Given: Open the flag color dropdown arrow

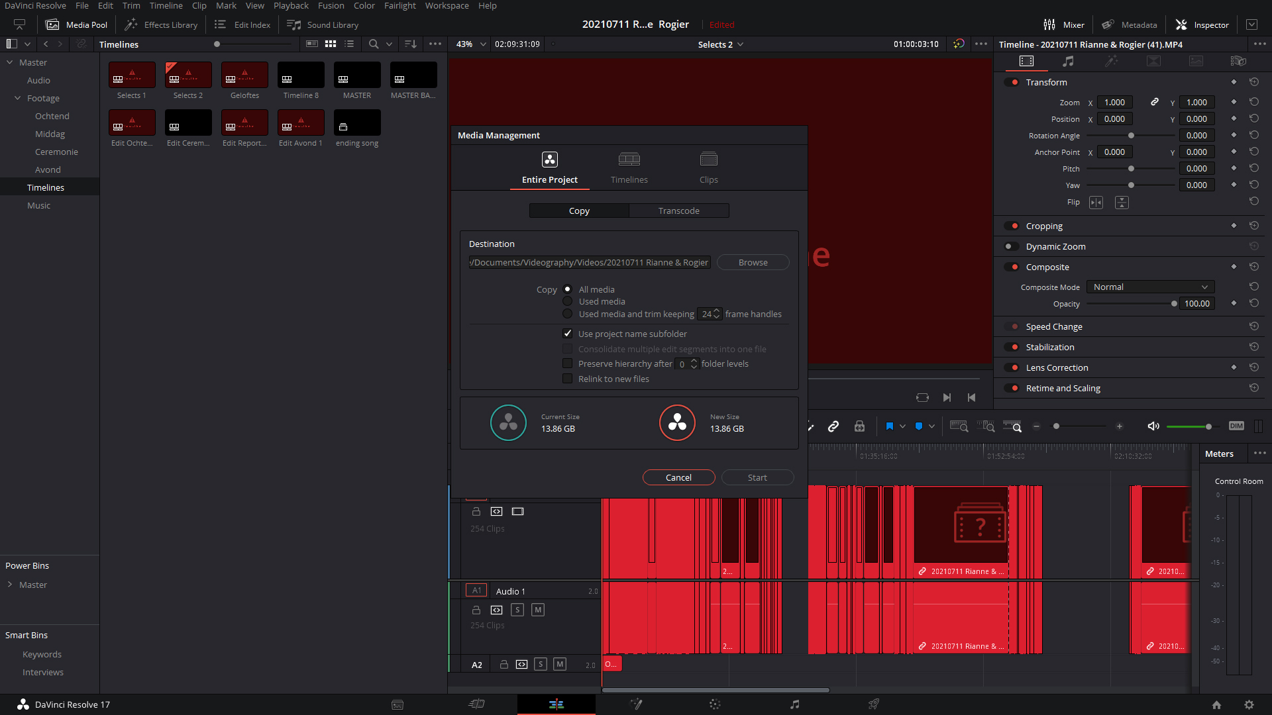Looking at the screenshot, I should (902, 426).
